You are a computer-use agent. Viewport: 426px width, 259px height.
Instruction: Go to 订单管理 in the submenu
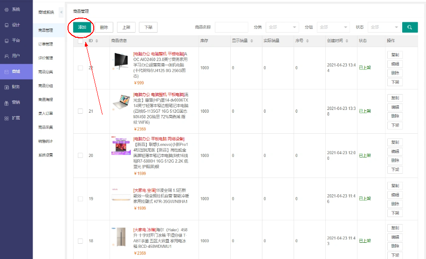[46, 44]
